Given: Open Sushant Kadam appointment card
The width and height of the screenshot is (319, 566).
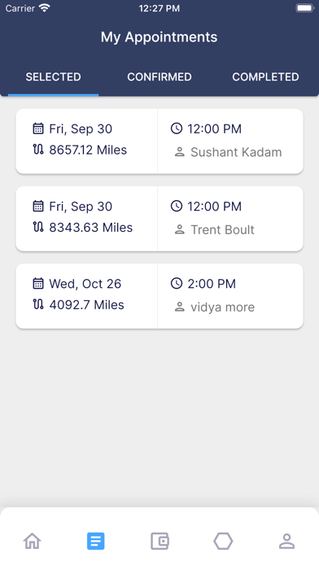Looking at the screenshot, I should click(159, 141).
